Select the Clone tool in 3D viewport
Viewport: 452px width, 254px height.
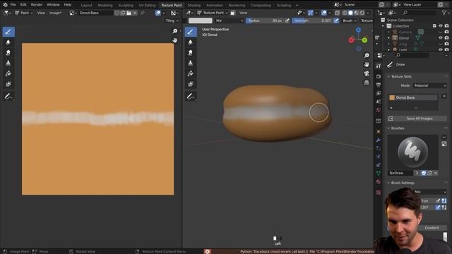pyautogui.click(x=191, y=63)
